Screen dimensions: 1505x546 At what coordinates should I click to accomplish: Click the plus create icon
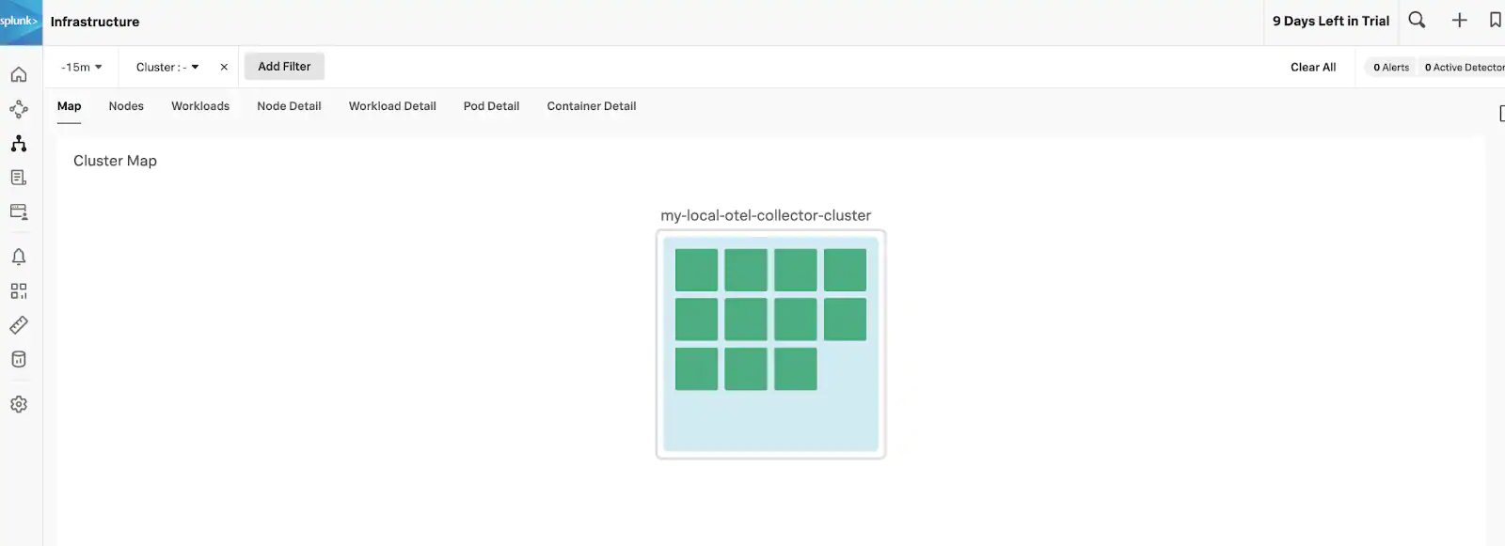[1459, 21]
